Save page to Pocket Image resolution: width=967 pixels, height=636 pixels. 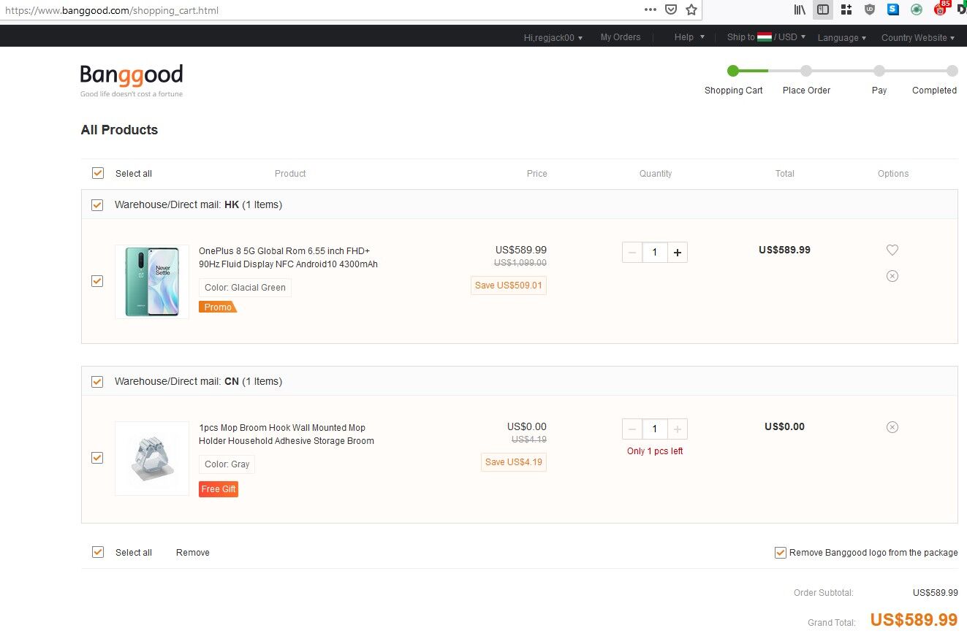click(x=671, y=10)
